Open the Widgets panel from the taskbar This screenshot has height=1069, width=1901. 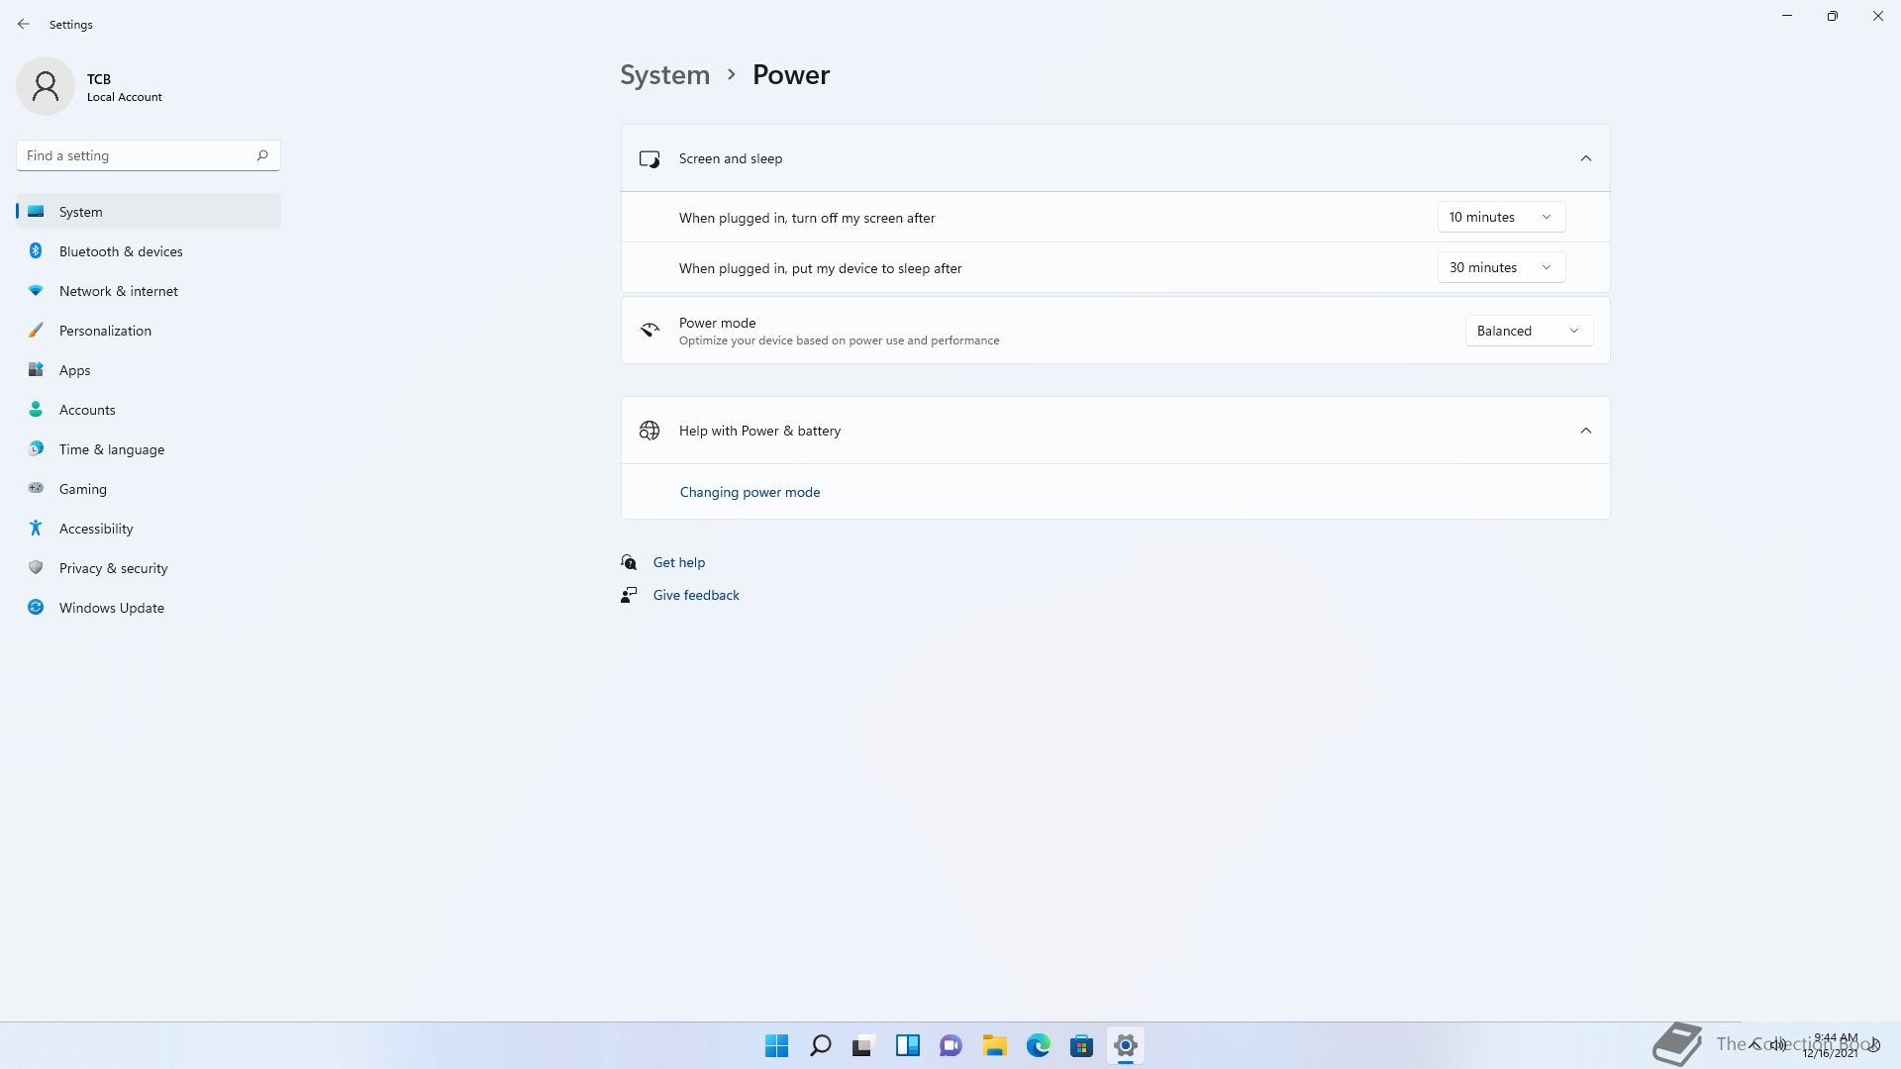[907, 1045]
